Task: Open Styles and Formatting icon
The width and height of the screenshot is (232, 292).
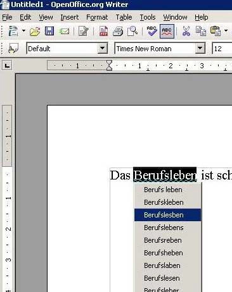Action: coord(13,49)
